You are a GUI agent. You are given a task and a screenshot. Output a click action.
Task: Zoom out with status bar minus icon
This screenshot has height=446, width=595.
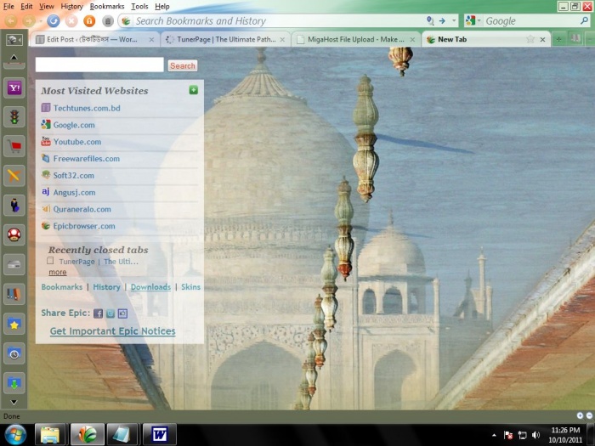click(589, 415)
